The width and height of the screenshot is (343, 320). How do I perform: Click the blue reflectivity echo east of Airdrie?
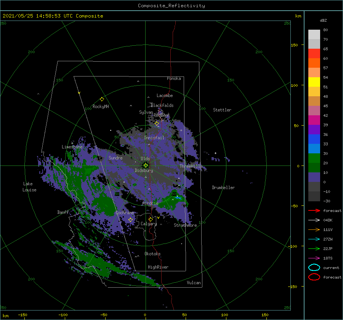click(x=178, y=198)
